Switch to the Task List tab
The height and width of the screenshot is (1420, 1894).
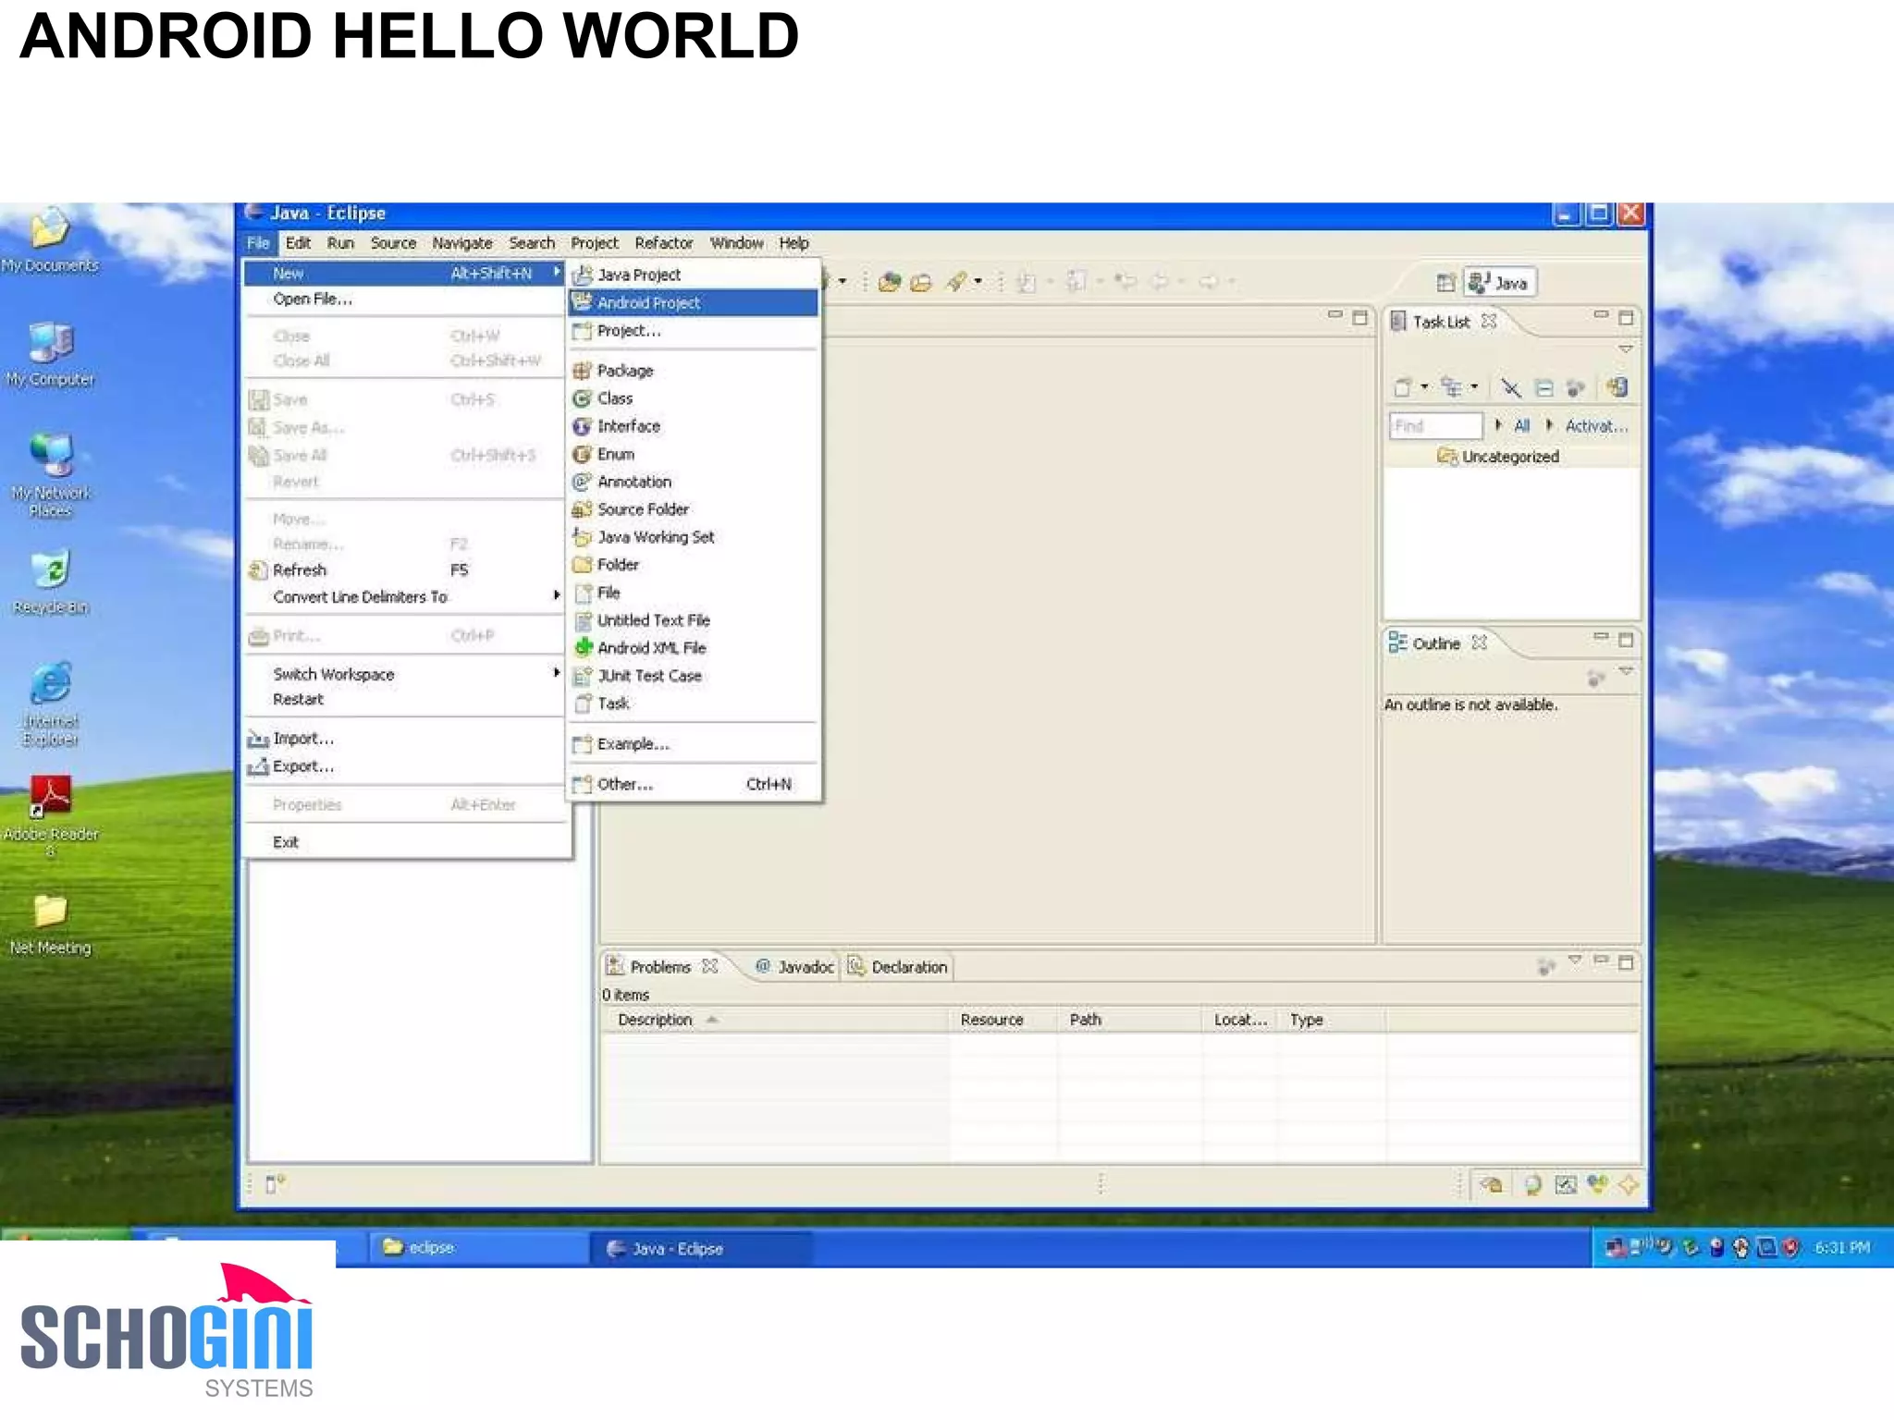(x=1444, y=322)
